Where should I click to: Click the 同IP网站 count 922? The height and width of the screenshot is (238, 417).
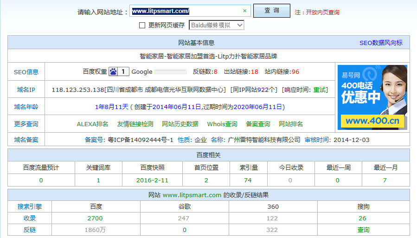tap(263, 90)
